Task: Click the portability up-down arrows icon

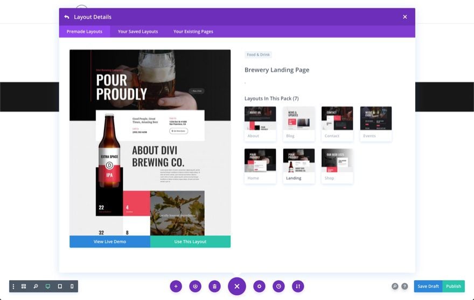Action: 298,287
